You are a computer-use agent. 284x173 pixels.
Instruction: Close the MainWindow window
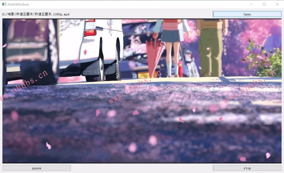tap(277, 4)
